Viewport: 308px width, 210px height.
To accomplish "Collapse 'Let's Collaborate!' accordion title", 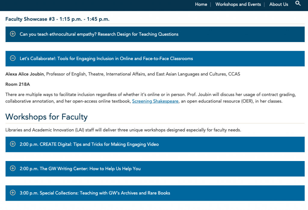I will (x=106, y=59).
